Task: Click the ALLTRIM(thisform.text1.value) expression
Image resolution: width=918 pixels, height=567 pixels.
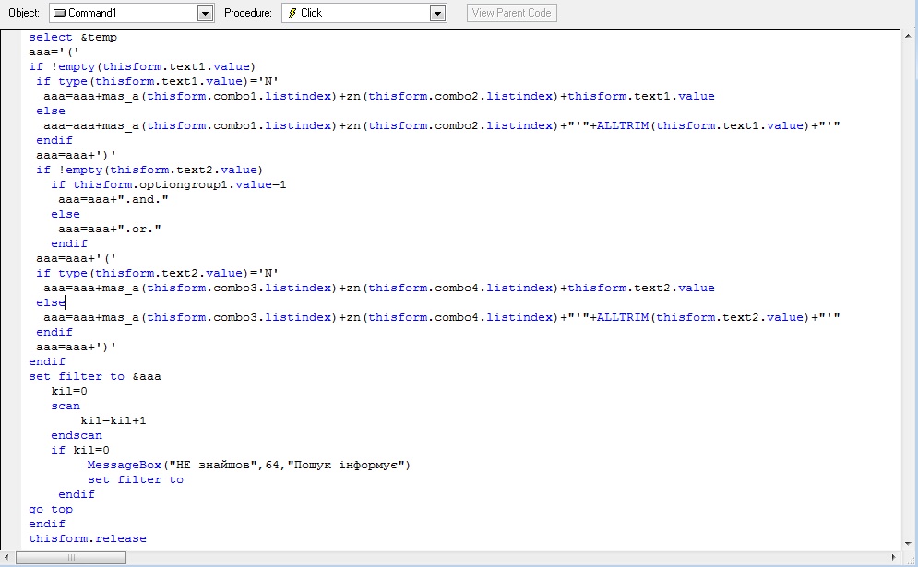Action: (x=704, y=125)
